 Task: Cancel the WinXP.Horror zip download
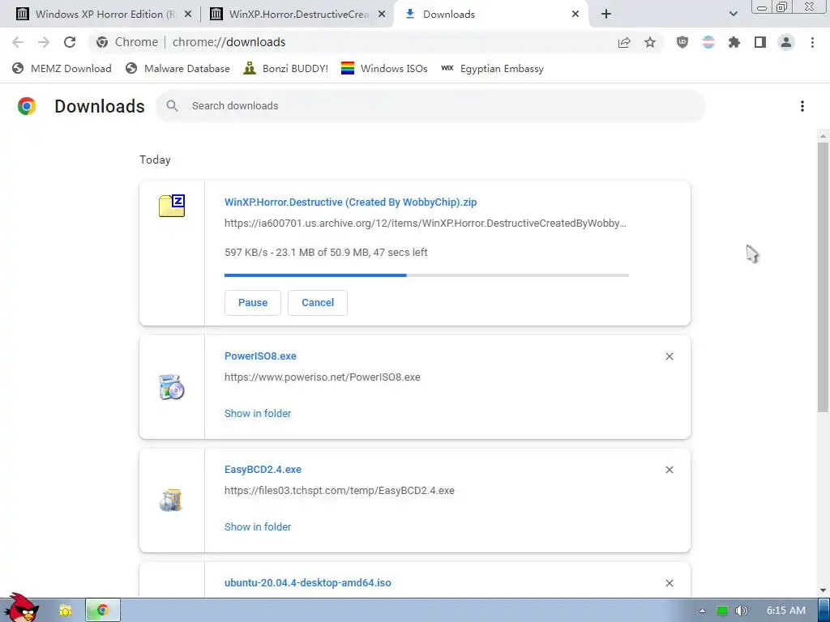click(x=318, y=303)
